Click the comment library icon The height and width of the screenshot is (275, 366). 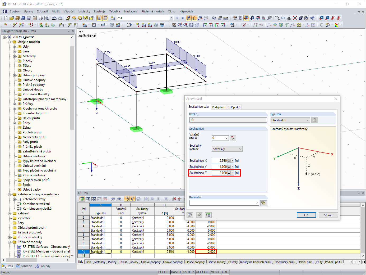pos(263,203)
